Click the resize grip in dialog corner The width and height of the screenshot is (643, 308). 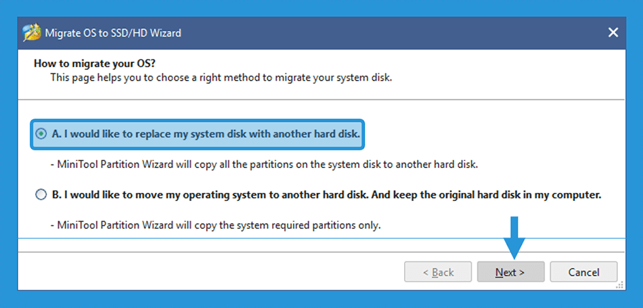click(621, 285)
